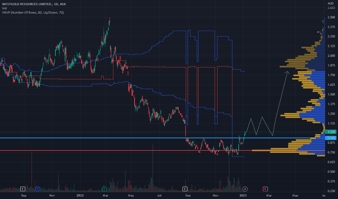Click the 2023 label on time axis
The width and height of the screenshot is (338, 199).
click(x=243, y=195)
